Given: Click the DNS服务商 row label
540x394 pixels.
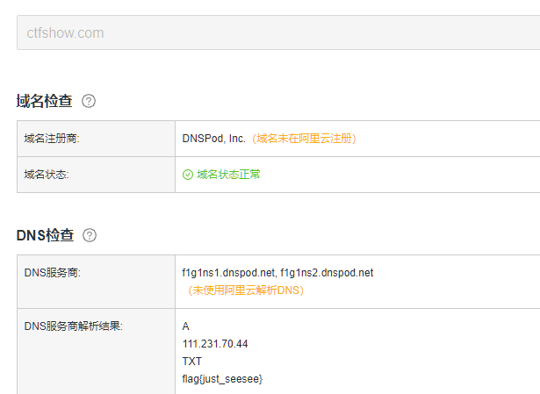Looking at the screenshot, I should (x=53, y=273).
